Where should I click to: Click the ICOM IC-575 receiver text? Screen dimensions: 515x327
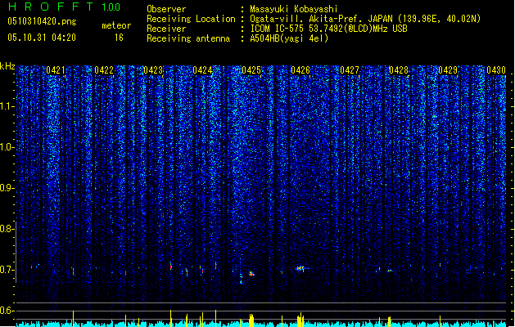328,29
